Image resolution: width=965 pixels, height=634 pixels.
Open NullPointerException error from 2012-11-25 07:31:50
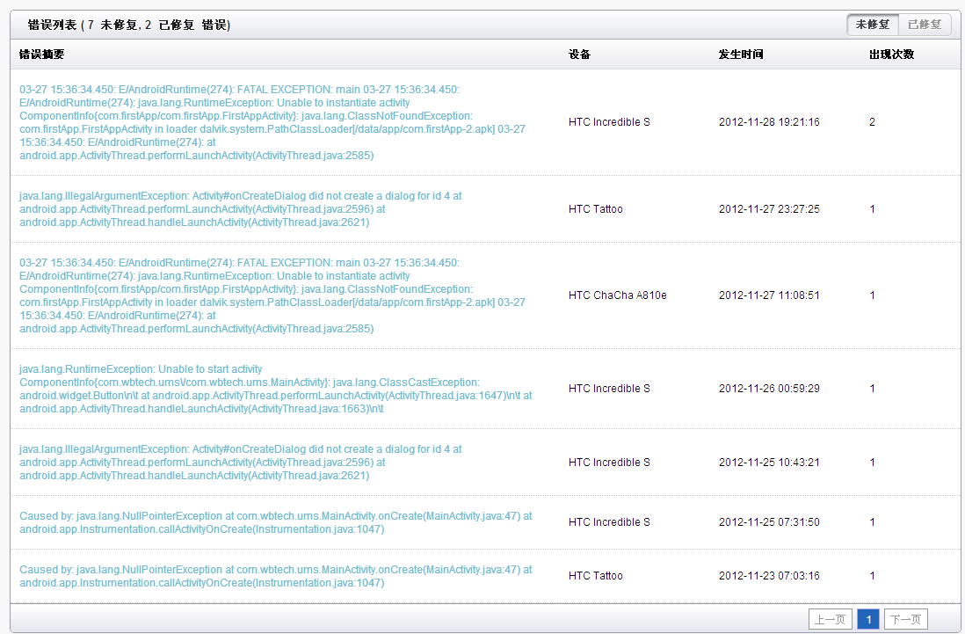click(x=276, y=522)
